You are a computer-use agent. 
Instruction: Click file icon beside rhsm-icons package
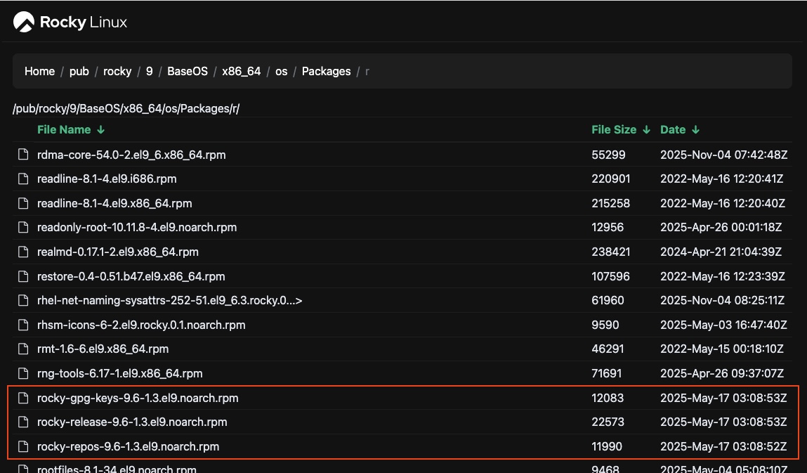click(x=23, y=325)
